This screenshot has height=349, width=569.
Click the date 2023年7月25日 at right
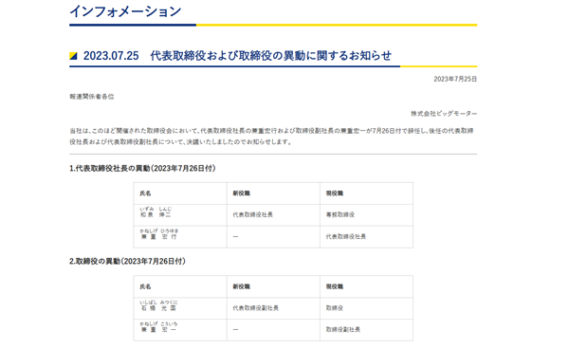455,79
